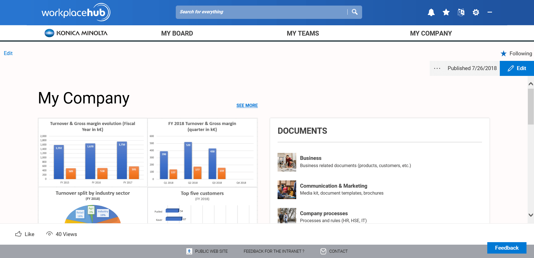The image size is (534, 258).
Task: Click the Konica Minolta logo
Action: click(76, 33)
